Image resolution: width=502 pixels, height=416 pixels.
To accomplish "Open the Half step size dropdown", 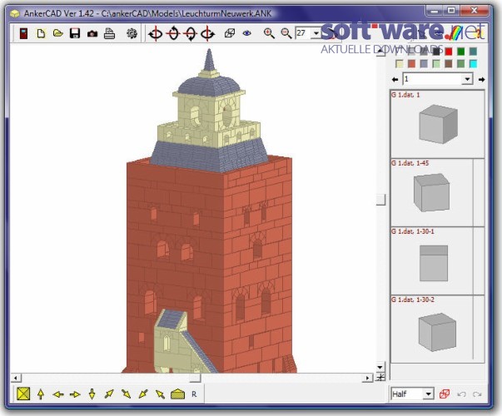I will click(x=428, y=394).
